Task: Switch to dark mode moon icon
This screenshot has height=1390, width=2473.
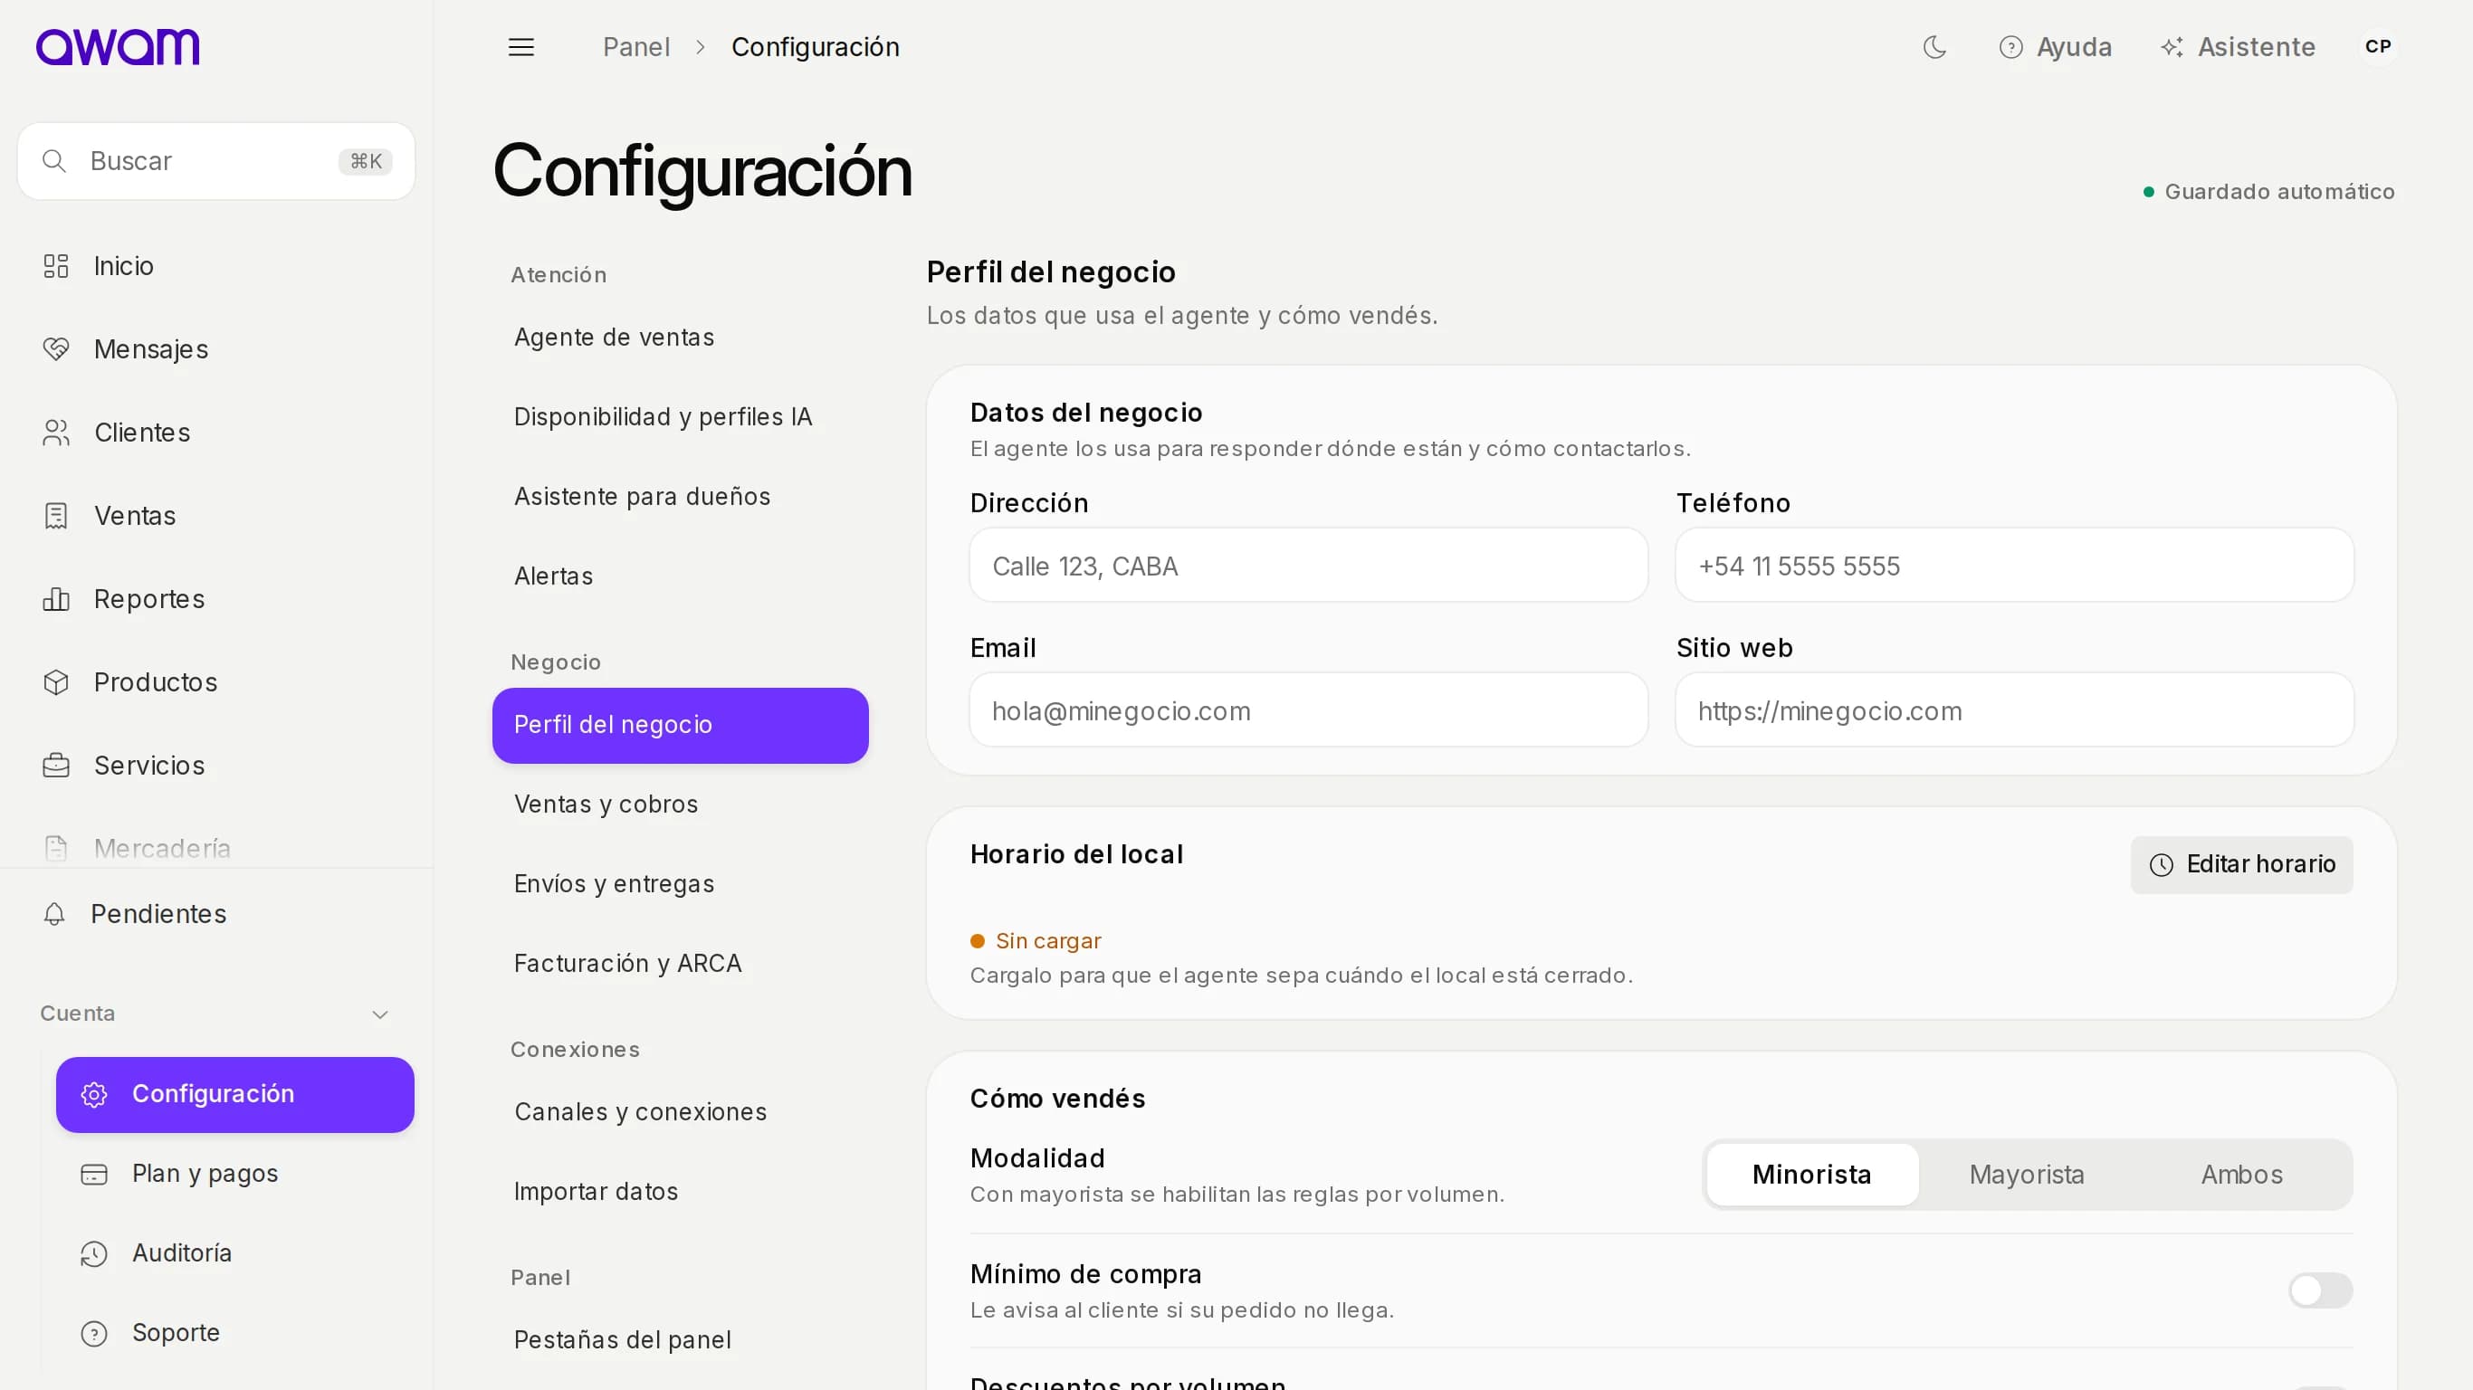Action: coord(1934,47)
